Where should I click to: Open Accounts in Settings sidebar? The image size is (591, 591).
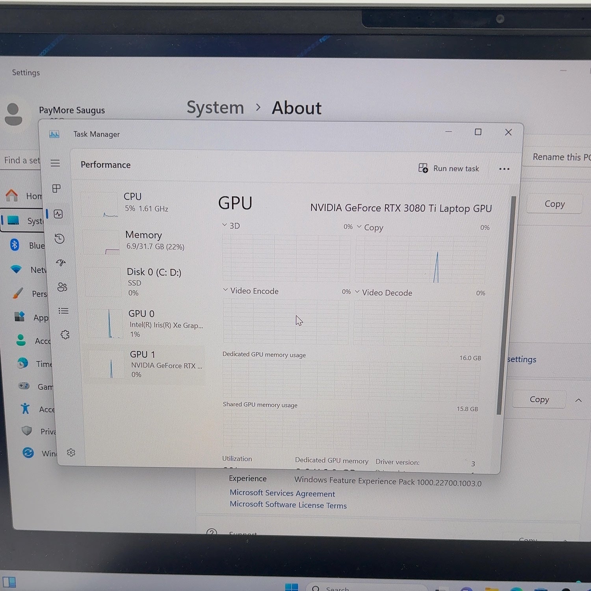point(33,340)
